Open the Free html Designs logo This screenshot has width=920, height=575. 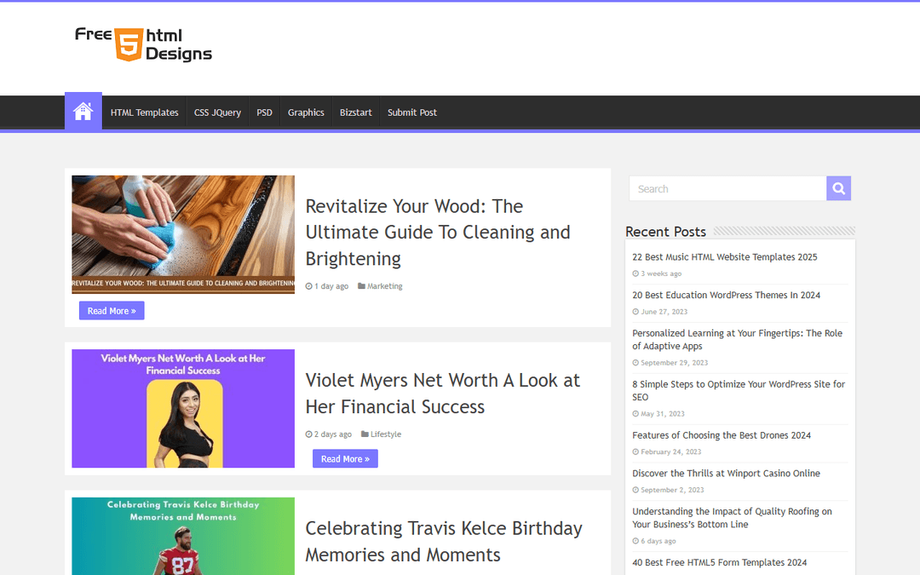pyautogui.click(x=143, y=44)
